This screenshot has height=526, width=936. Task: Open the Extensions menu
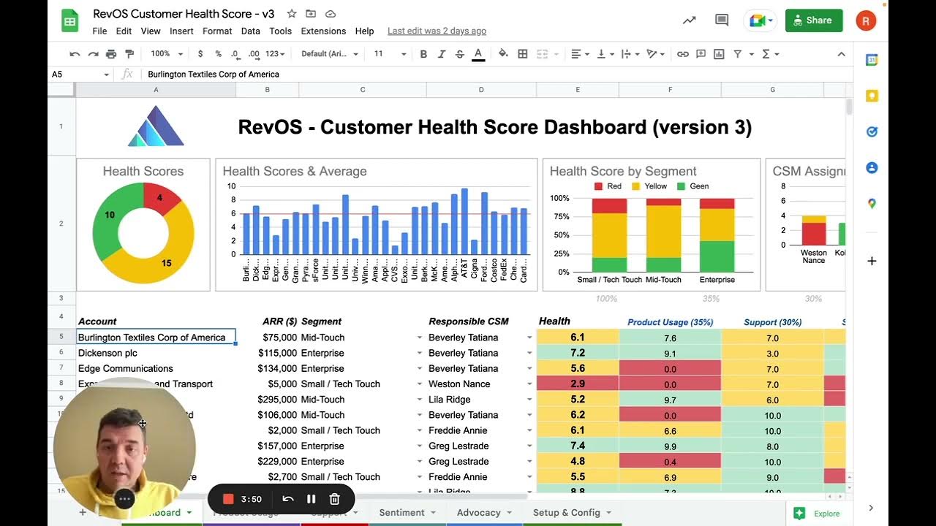click(x=323, y=31)
